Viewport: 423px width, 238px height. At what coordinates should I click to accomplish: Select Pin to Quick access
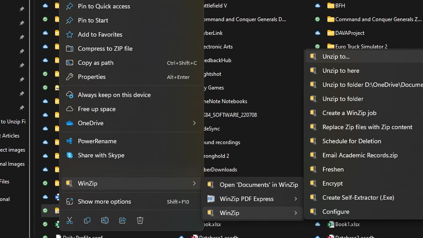click(131, 6)
